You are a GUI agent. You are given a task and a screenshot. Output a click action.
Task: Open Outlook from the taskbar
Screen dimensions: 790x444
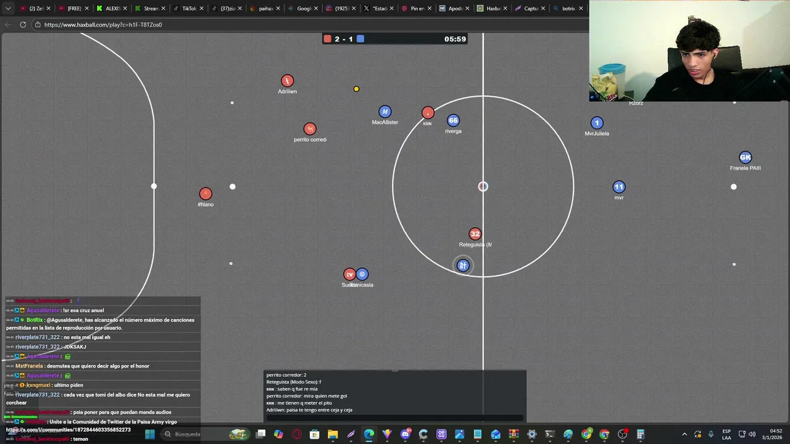tap(496, 434)
